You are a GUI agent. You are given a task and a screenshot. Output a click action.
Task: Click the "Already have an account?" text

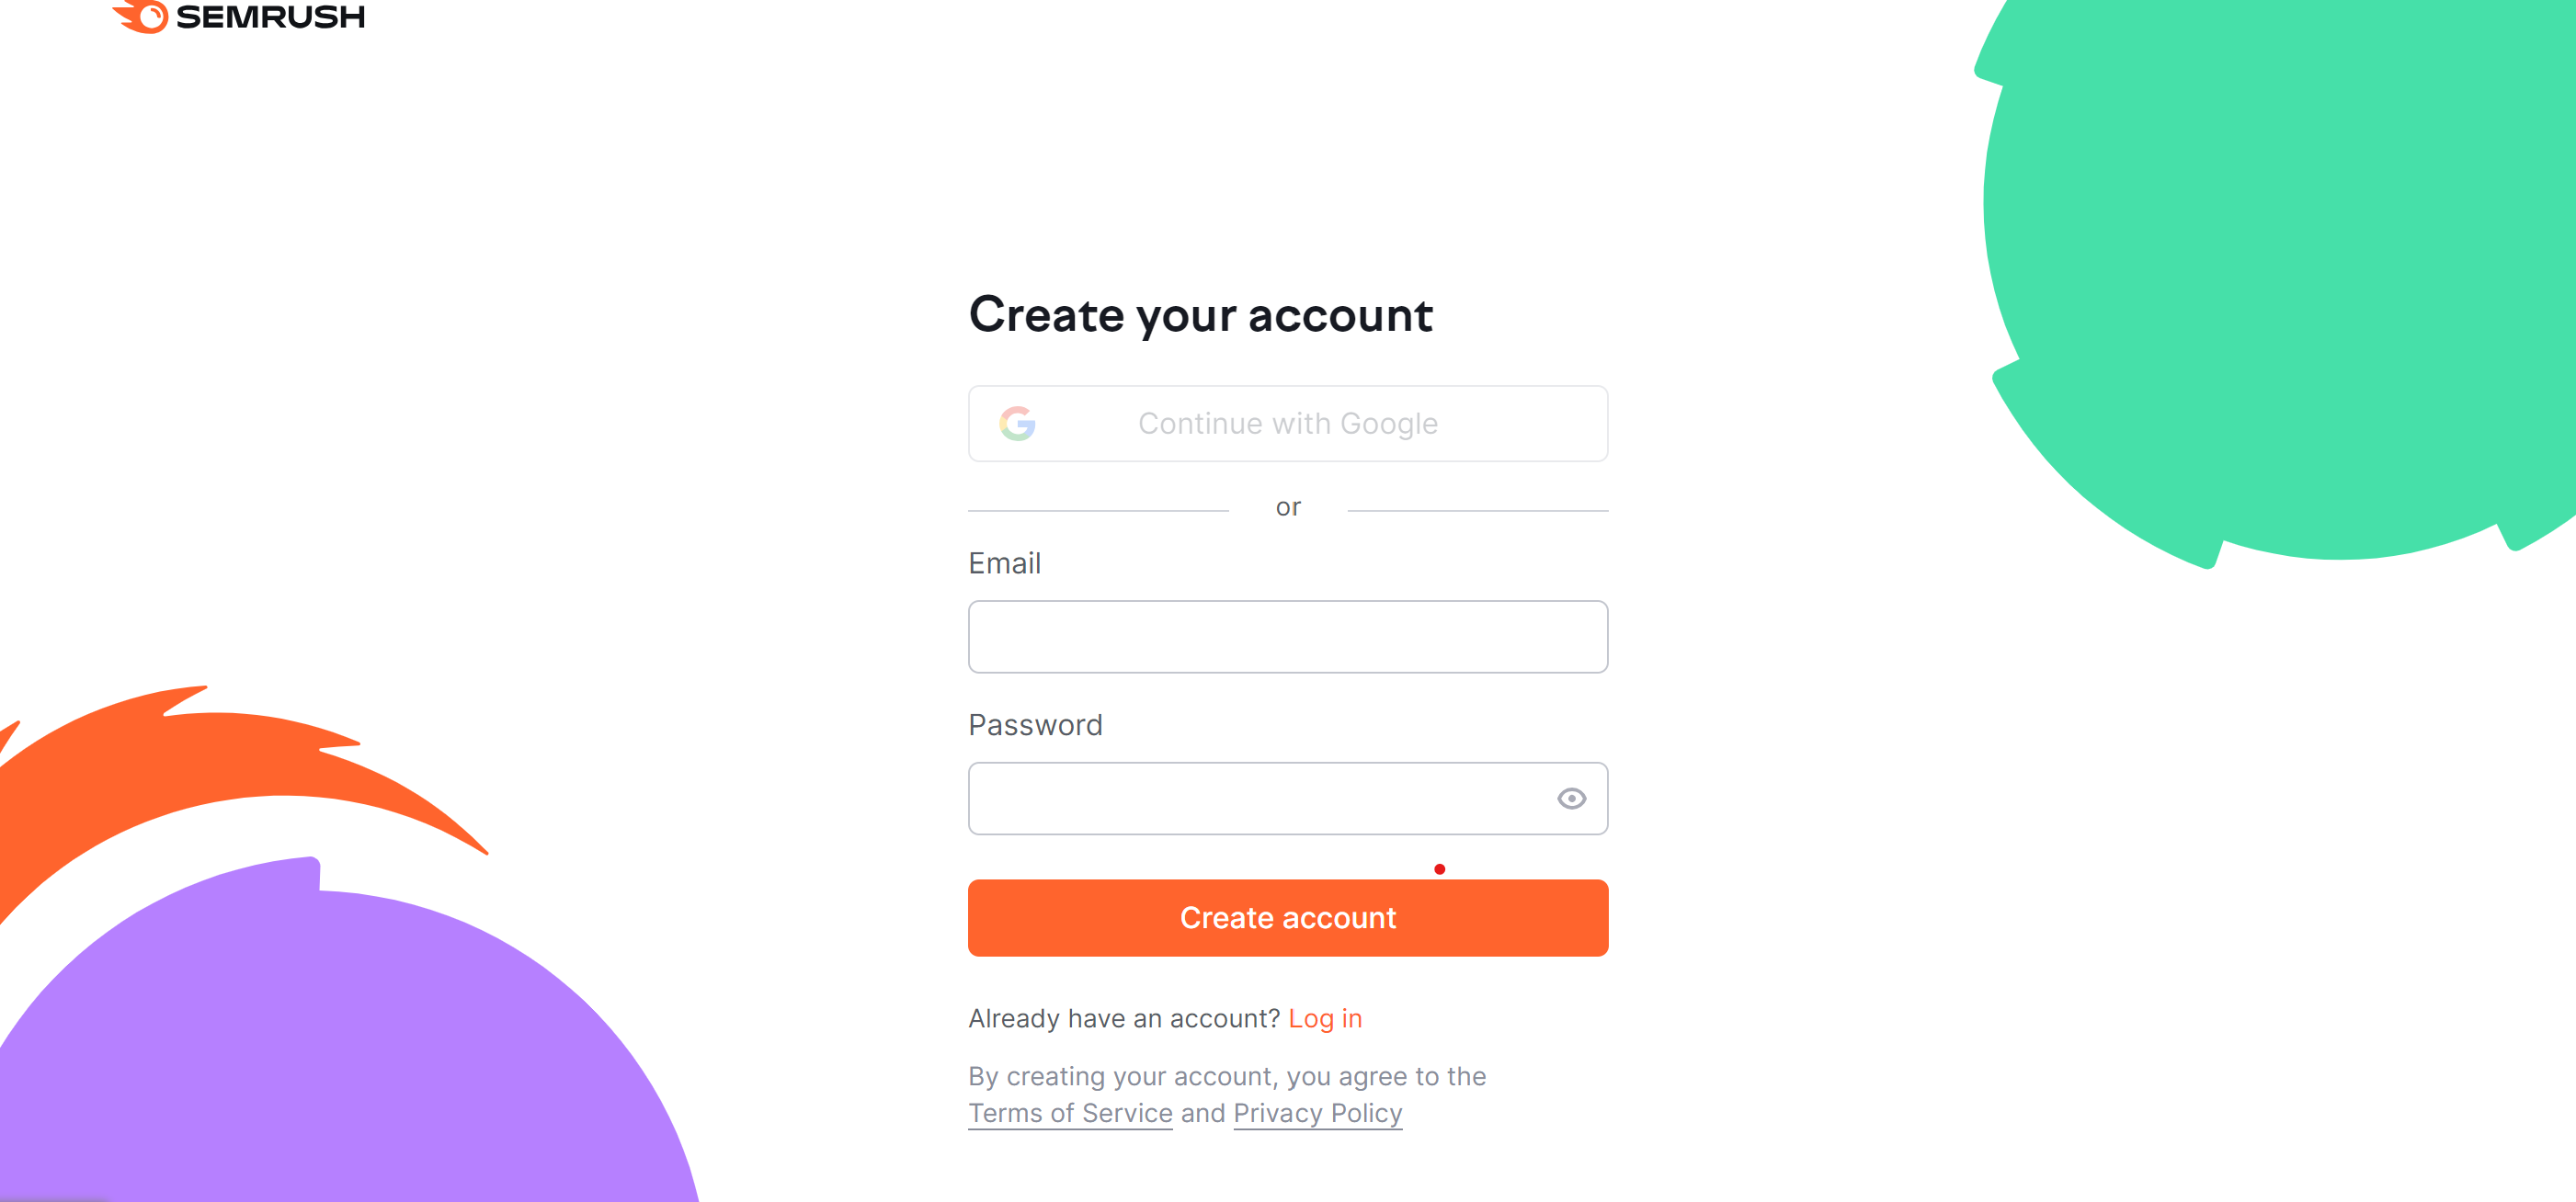pyautogui.click(x=1123, y=1018)
